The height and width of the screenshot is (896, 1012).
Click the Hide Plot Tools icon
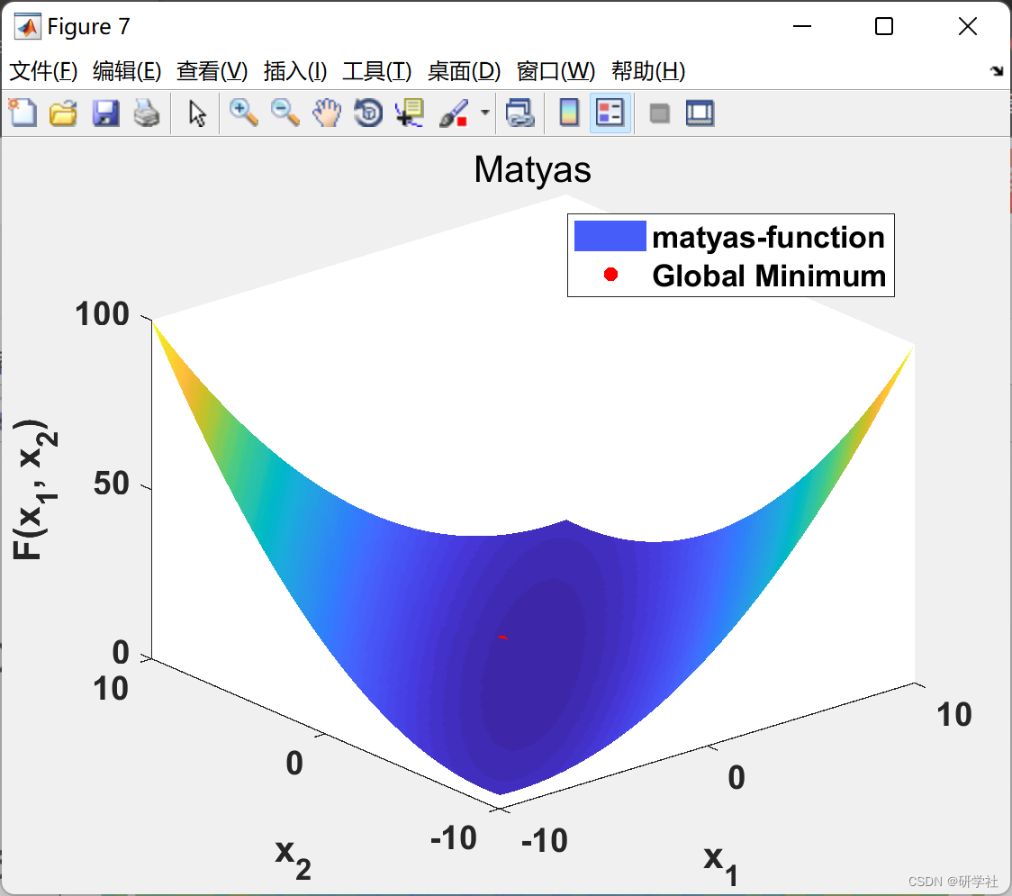tap(659, 113)
